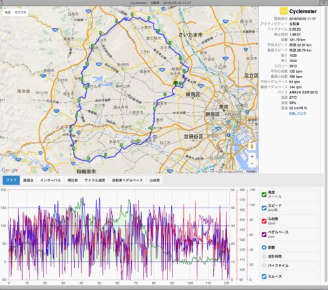Viewport: 328px width, 290px height.
Task: Switch map to 航空写真 satellite view
Action: (x=20, y=12)
